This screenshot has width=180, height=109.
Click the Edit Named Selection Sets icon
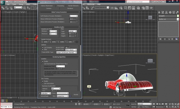pos(92,8)
